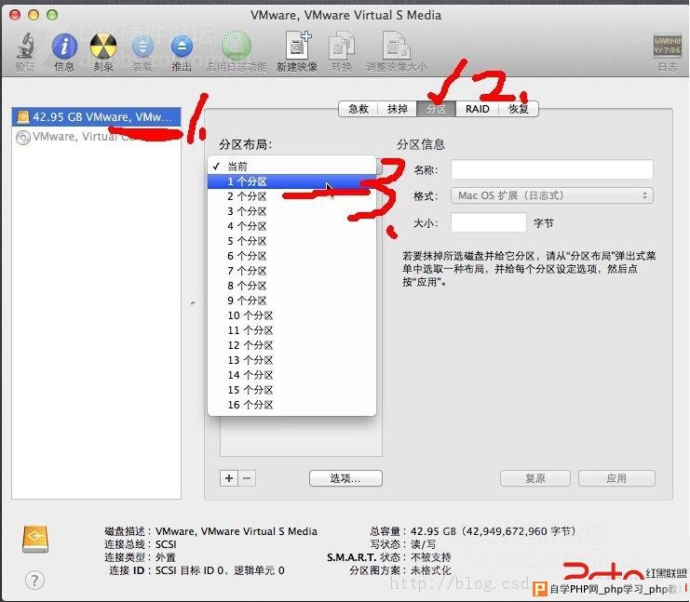Choose 2 个分区 from layout menu
Image resolution: width=690 pixels, height=602 pixels.
(x=291, y=196)
